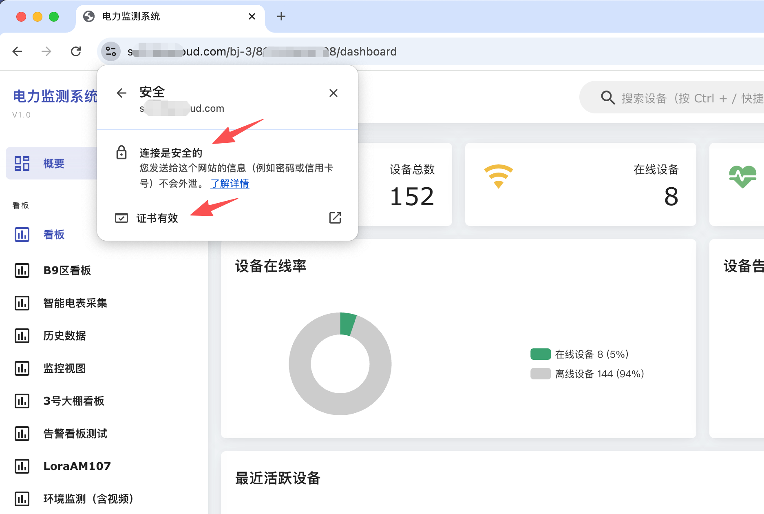Click the gray 离线设备 legend swatch
The width and height of the screenshot is (764, 514).
(540, 374)
